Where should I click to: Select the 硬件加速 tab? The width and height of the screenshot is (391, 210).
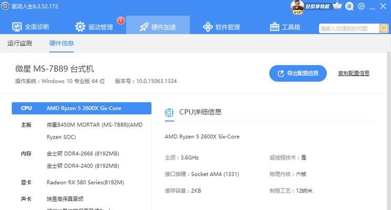(x=158, y=25)
